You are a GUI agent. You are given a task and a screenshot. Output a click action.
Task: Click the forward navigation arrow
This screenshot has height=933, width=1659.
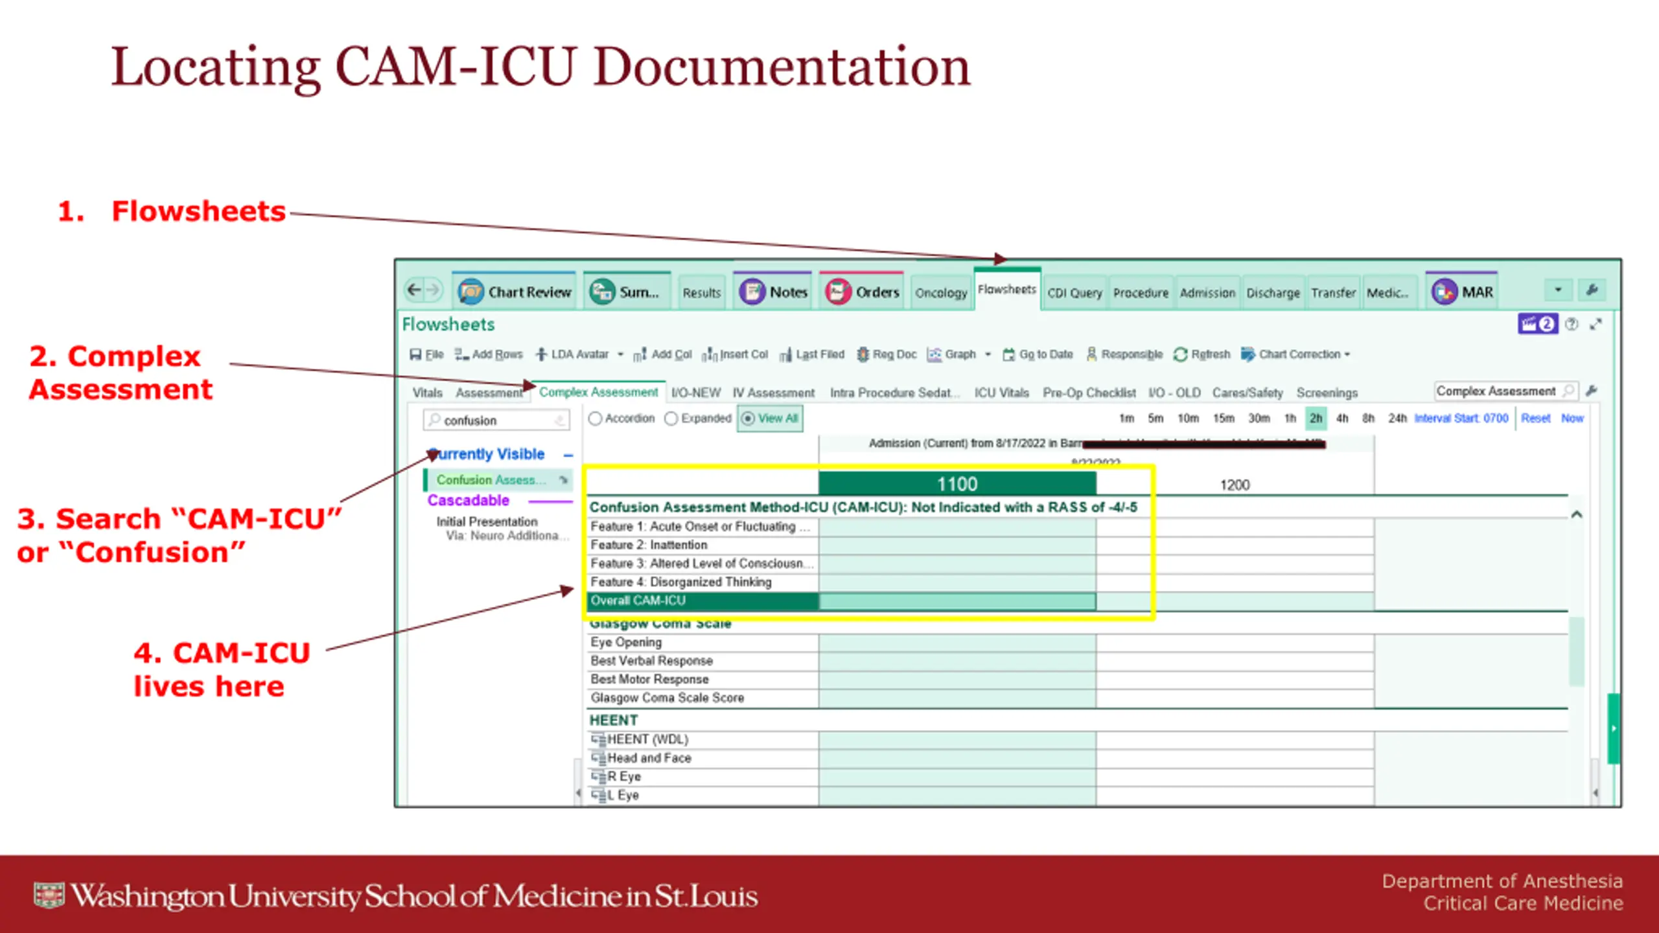(x=434, y=290)
